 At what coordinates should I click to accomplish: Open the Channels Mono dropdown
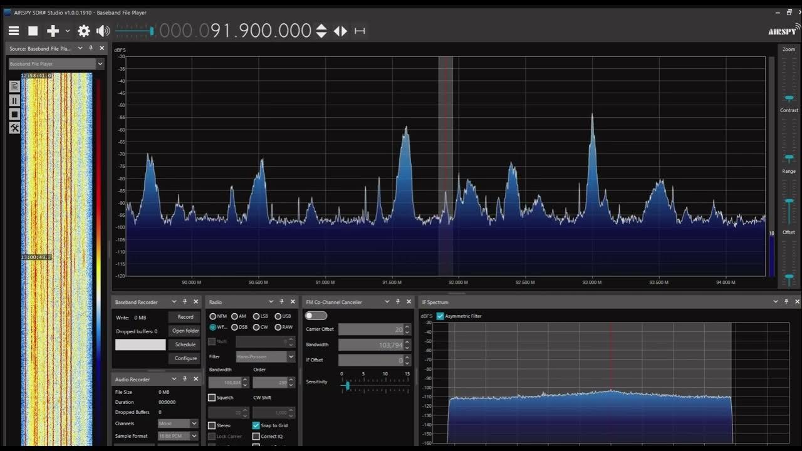click(x=178, y=423)
